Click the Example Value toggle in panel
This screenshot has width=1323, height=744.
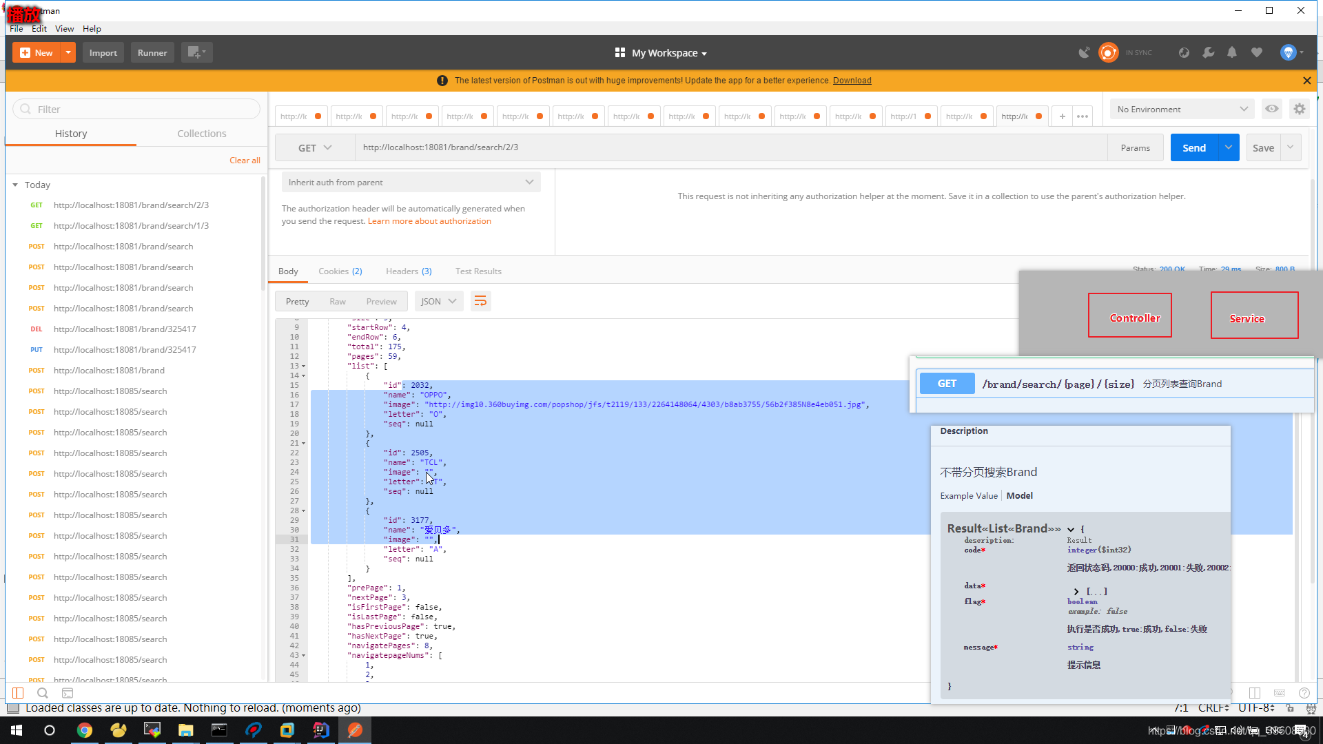click(x=969, y=495)
